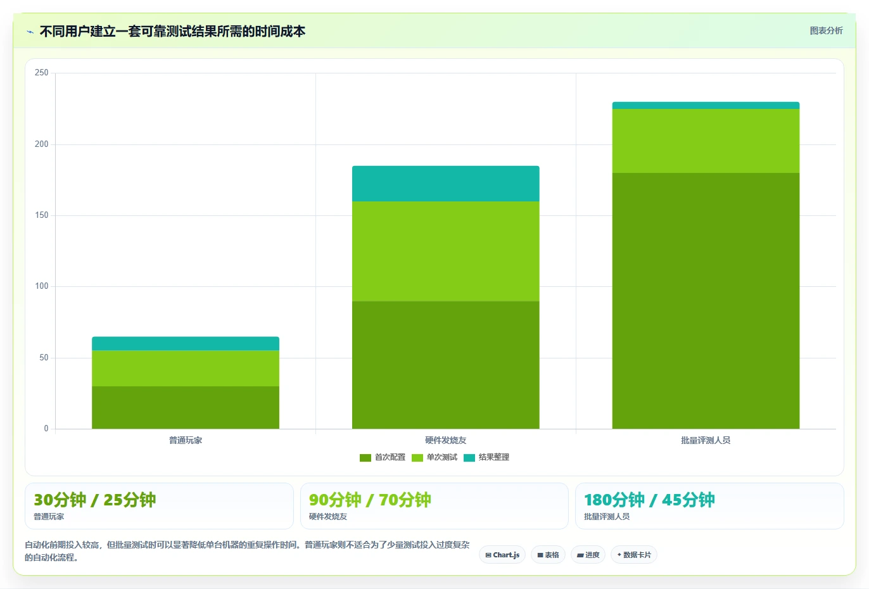Click the 数据卡片 tag chip
The width and height of the screenshot is (869, 589).
point(634,555)
